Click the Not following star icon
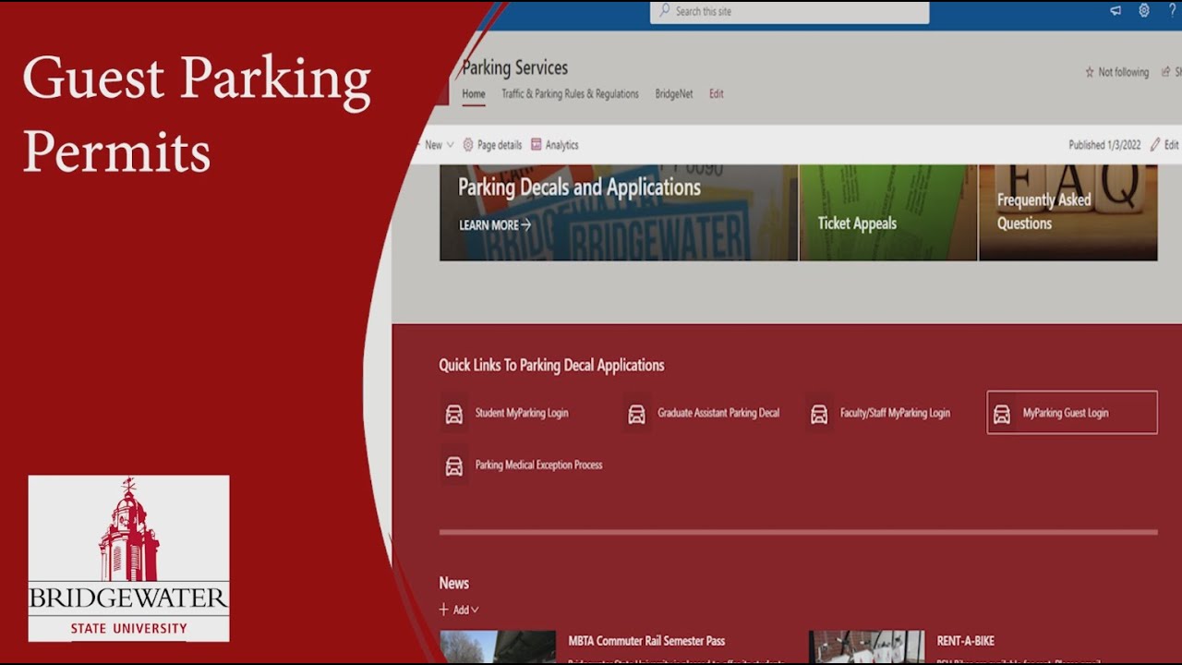The width and height of the screenshot is (1182, 665). 1089,72
